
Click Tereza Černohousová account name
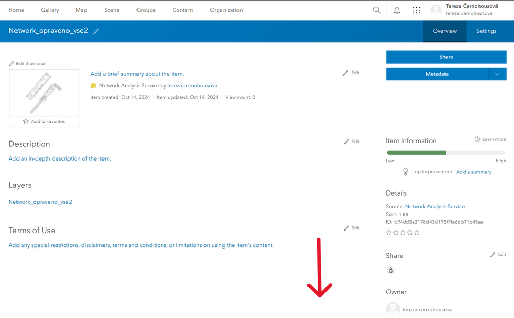click(472, 6)
